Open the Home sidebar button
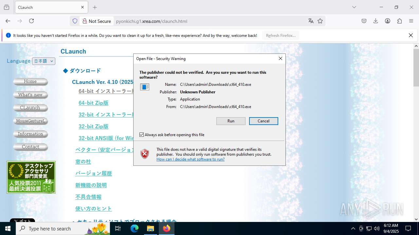Viewport: 419px width, 235px height. pyautogui.click(x=30, y=82)
